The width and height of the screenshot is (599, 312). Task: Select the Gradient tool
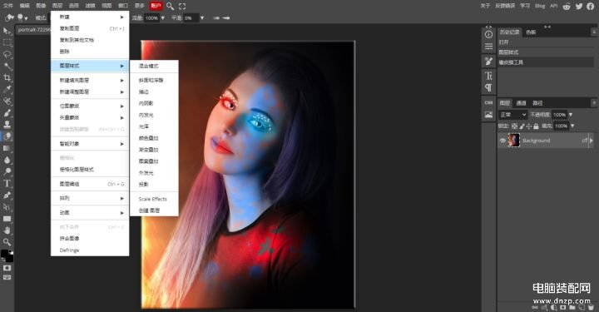[x=7, y=148]
